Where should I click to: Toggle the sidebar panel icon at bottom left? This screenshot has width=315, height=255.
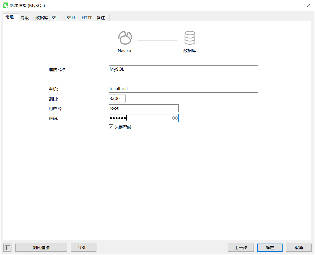(x=8, y=247)
